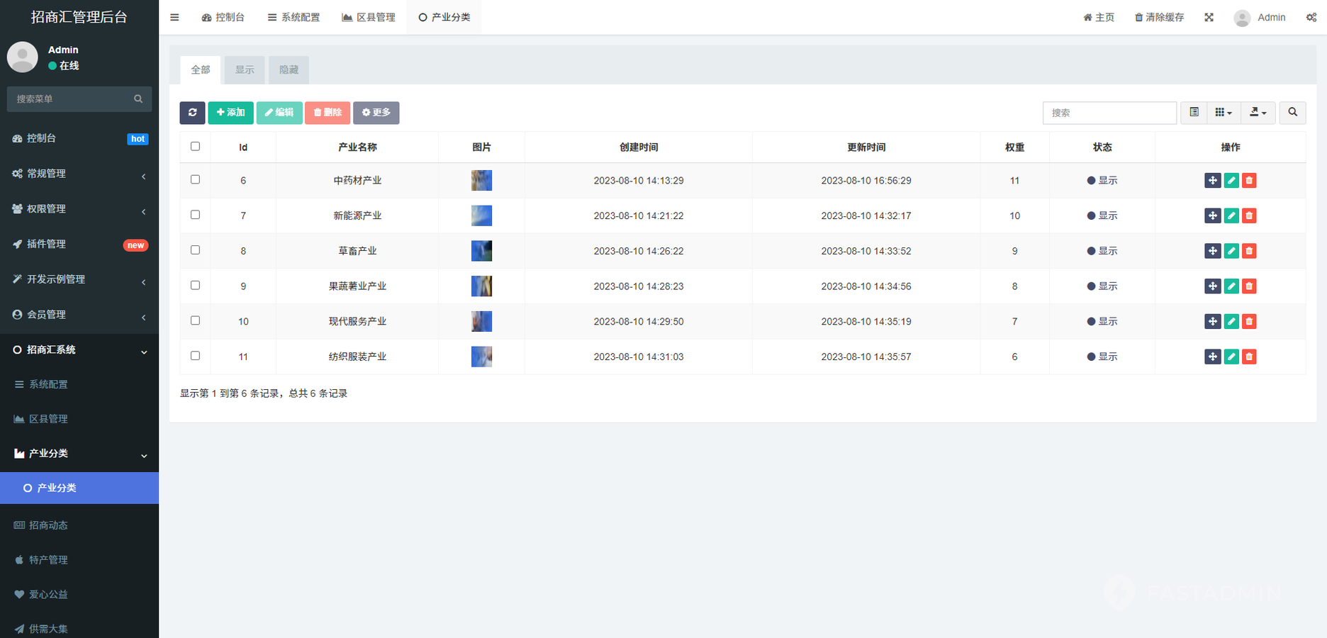Tick the checkbox for 纺织服装产业 row
Image resolution: width=1327 pixels, height=638 pixels.
196,356
